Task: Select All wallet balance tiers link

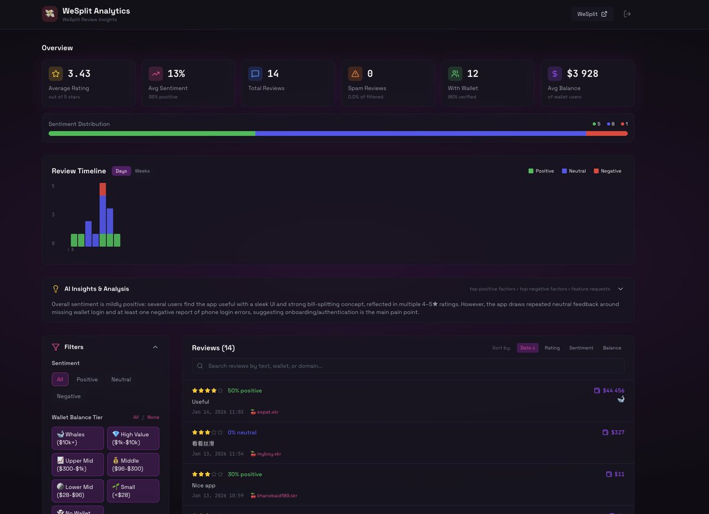Action: click(x=136, y=417)
